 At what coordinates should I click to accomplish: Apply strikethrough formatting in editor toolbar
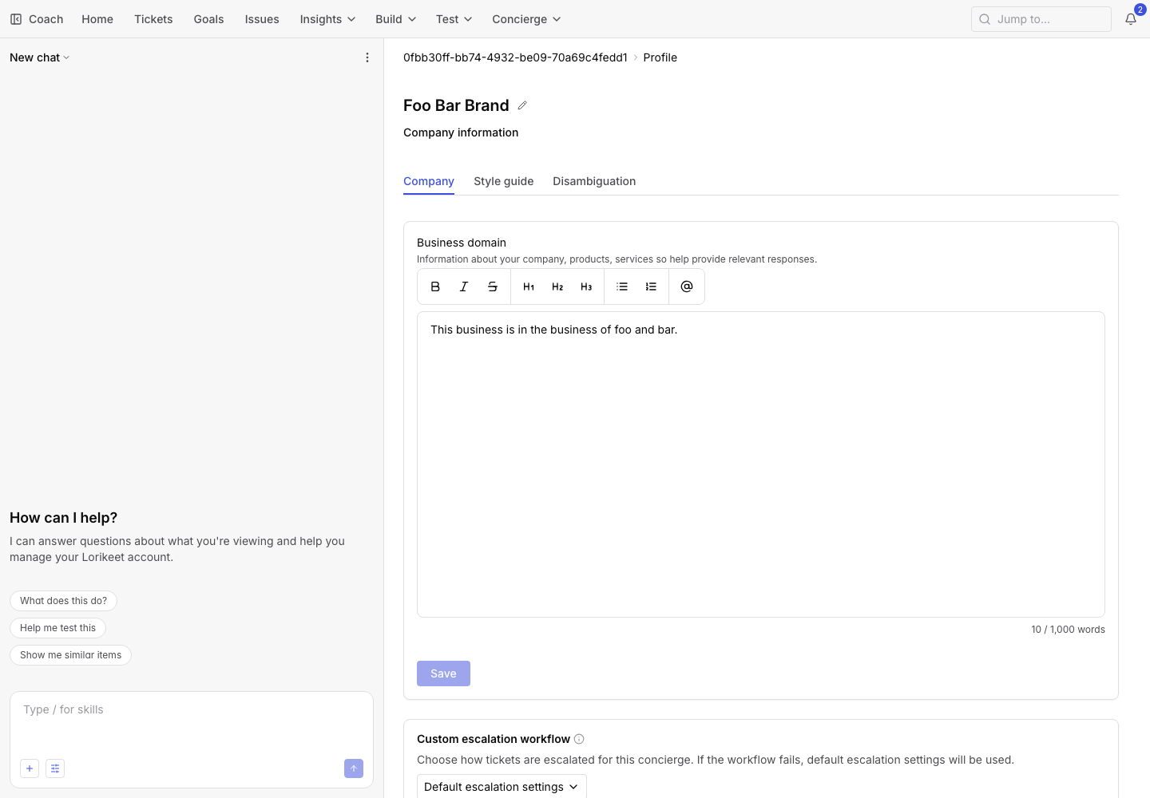tap(493, 286)
